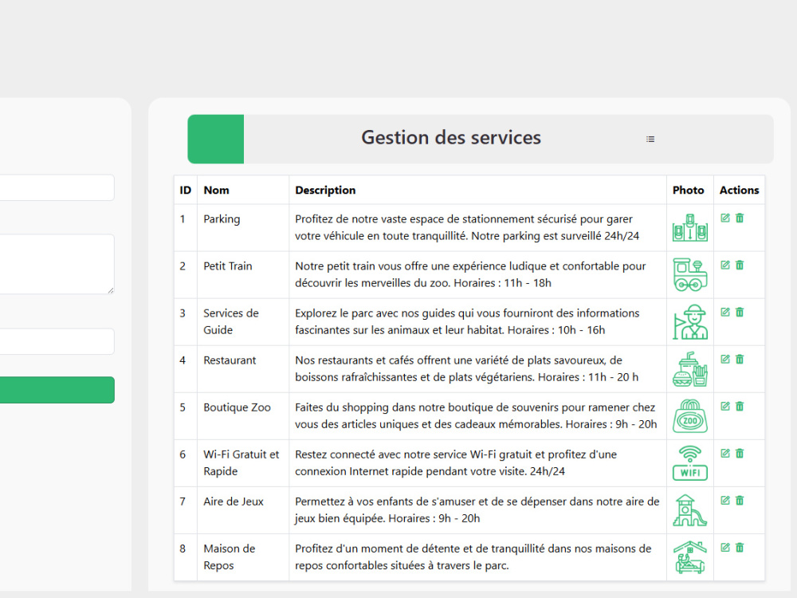Edit the Maison de Repos service
This screenshot has height=598, width=797.
pos(725,548)
